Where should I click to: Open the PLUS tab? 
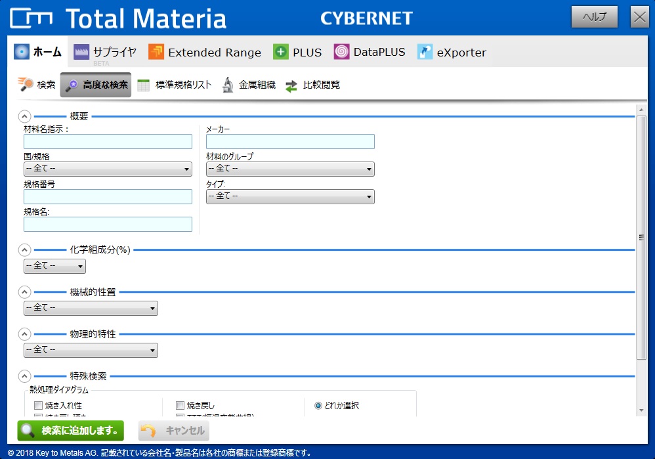tap(297, 53)
